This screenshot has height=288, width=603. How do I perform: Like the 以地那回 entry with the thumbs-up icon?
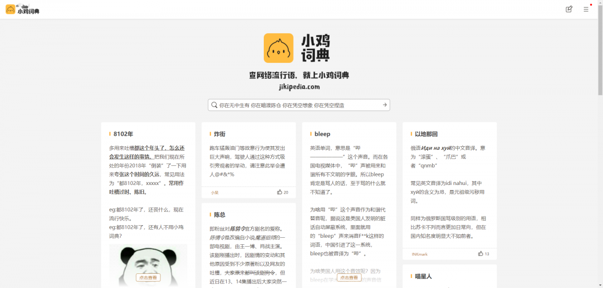(x=480, y=254)
